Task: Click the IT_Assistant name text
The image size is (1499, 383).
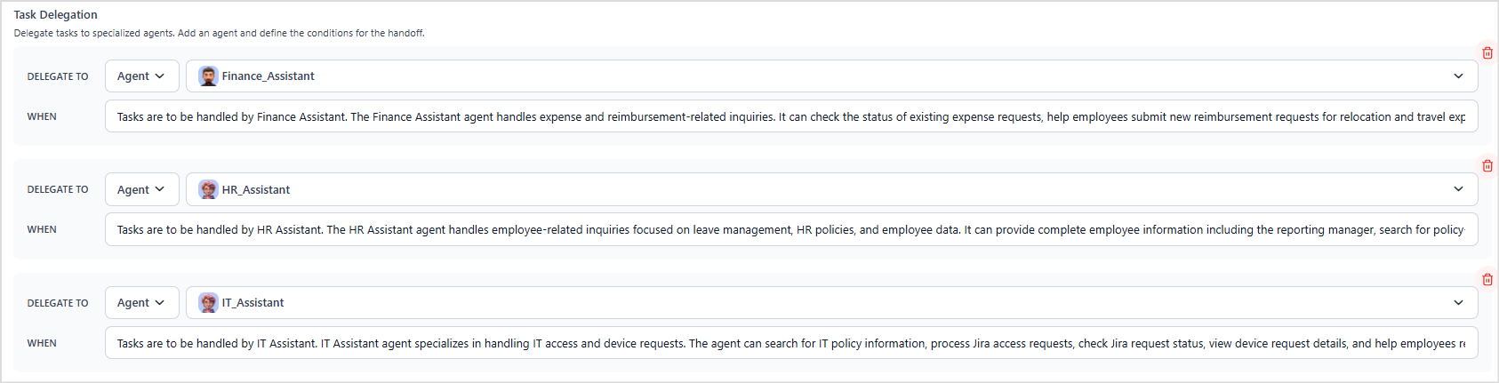Action: coord(253,303)
